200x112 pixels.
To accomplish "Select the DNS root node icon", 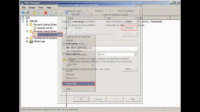I will [x=23, y=18].
